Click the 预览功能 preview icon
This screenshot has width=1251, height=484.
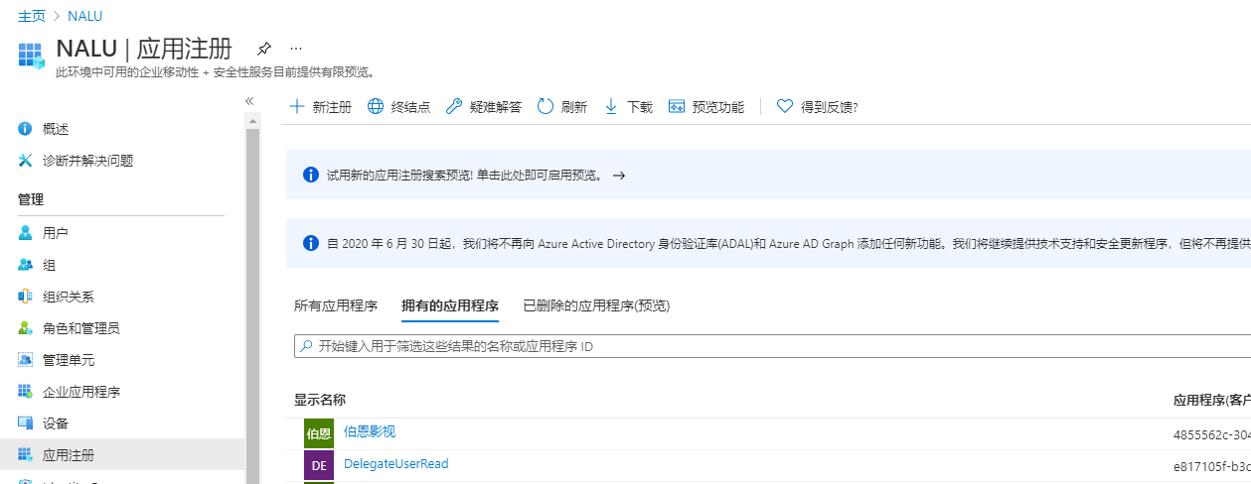[x=677, y=106]
